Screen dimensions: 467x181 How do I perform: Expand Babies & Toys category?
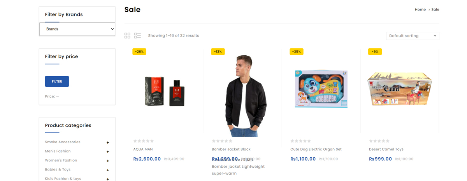tap(108, 170)
